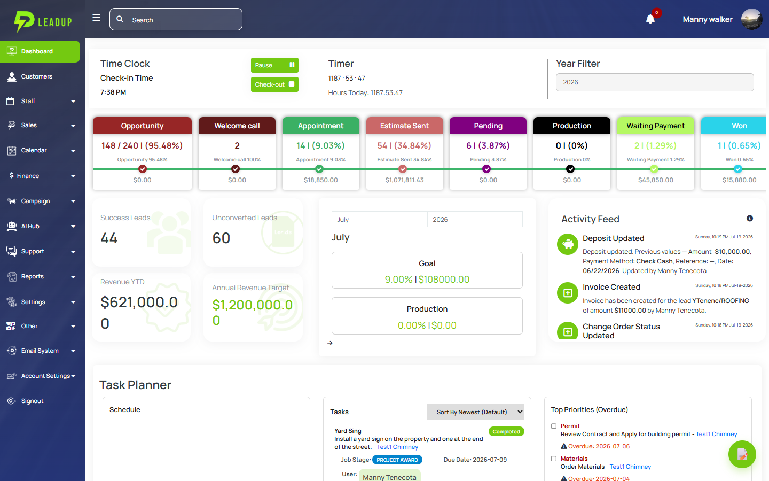The height and width of the screenshot is (481, 769).
Task: Expand the Sales menu
Action: (41, 125)
